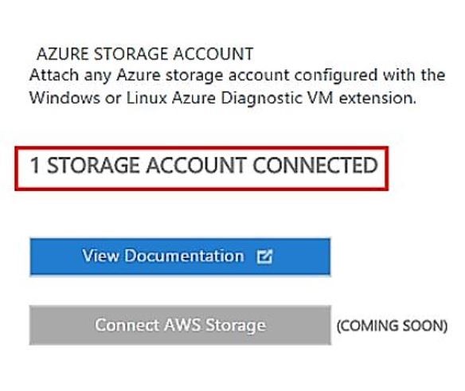Click the word Windows in the description
The image size is (465, 391).
[64, 98]
